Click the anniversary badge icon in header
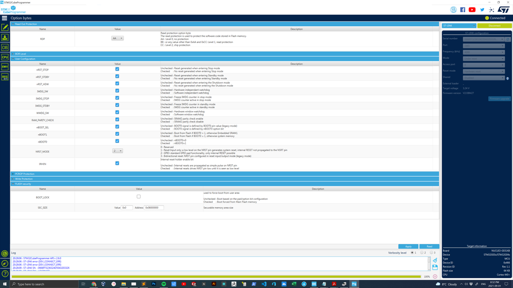 point(453,10)
